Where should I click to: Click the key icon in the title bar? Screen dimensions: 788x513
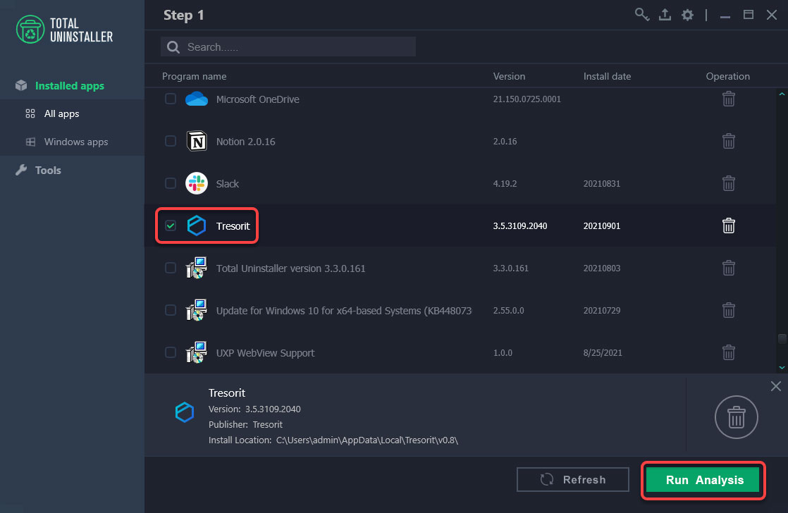tap(642, 15)
